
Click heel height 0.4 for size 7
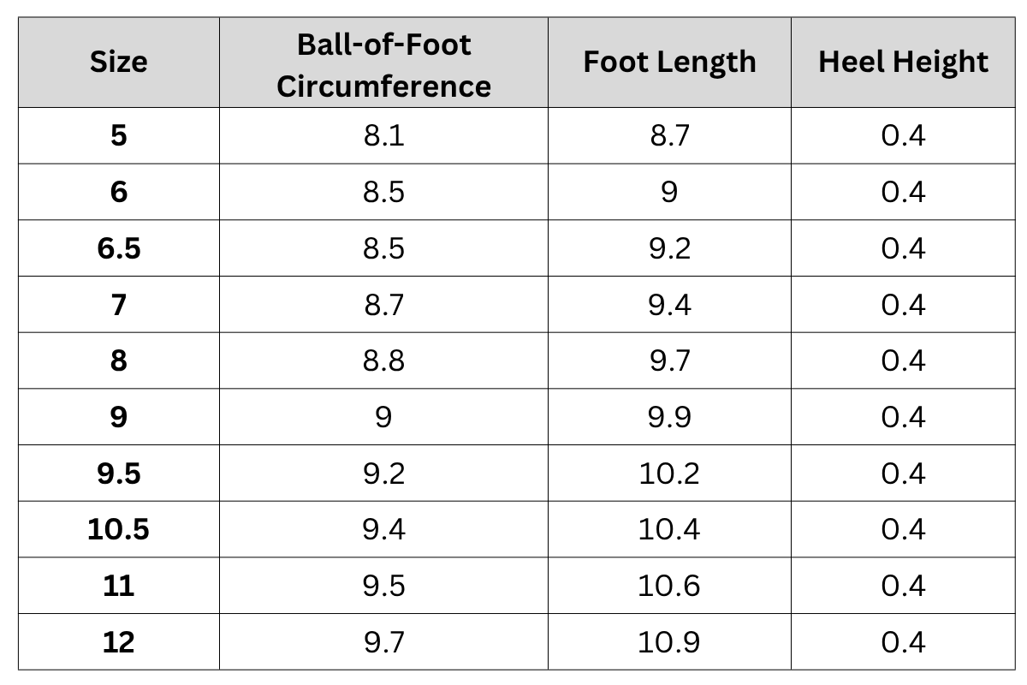click(x=903, y=305)
